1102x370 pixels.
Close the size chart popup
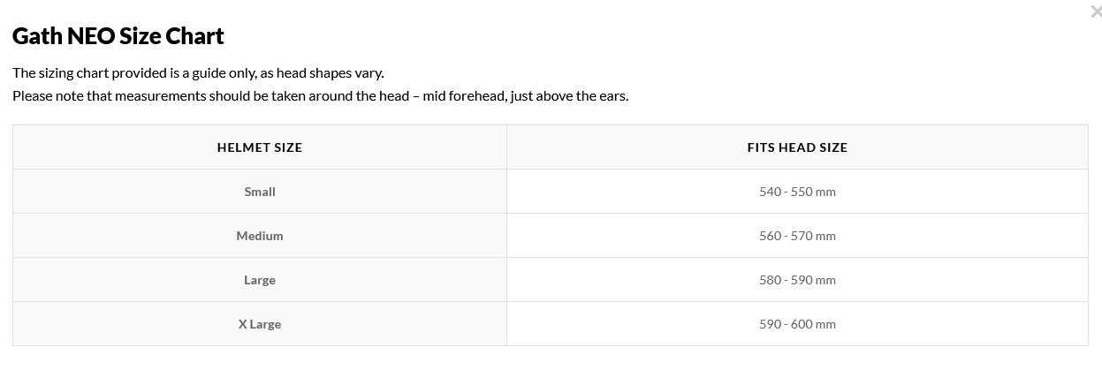point(1096,11)
